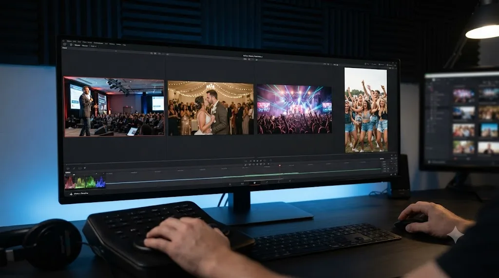Select the man in suit thumbnail on the second monitor
Image resolution: width=499 pixels, height=278 pixels.
point(488,148)
